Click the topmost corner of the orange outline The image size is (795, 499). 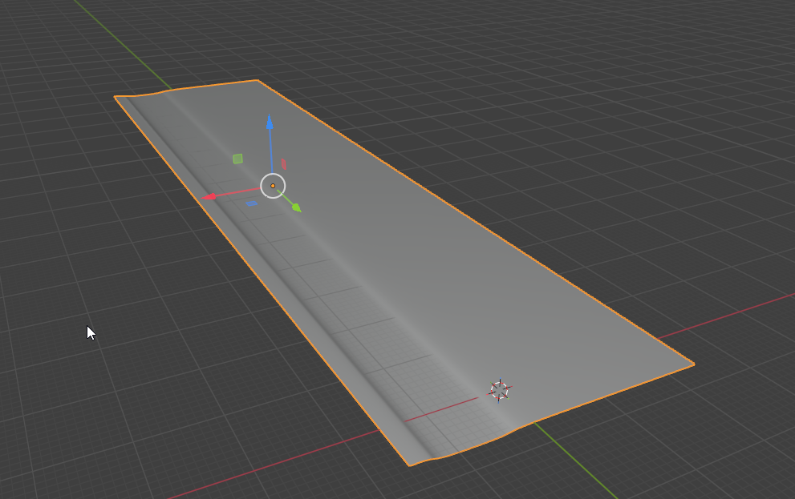point(257,80)
